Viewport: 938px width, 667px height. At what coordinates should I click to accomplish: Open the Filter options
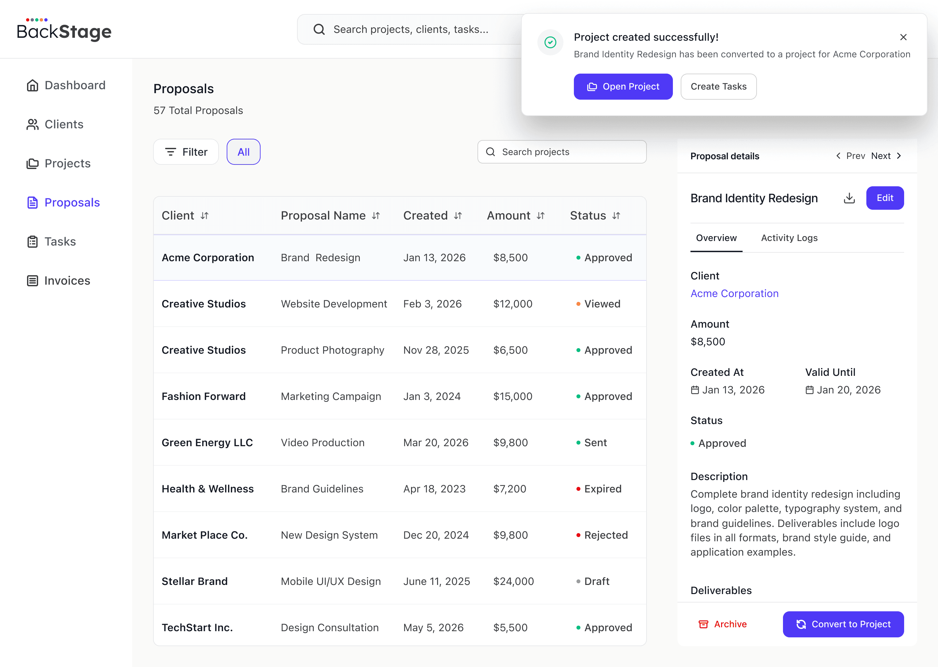click(x=186, y=152)
